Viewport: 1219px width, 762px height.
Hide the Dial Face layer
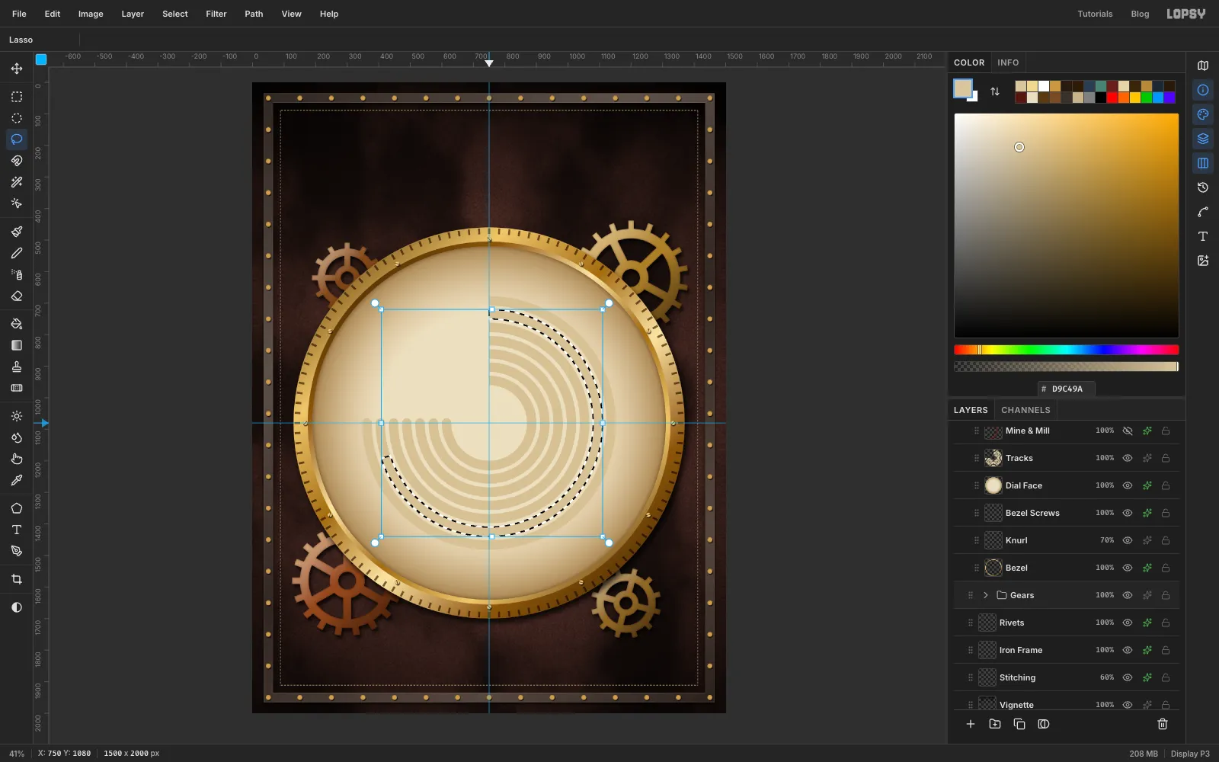tap(1128, 485)
